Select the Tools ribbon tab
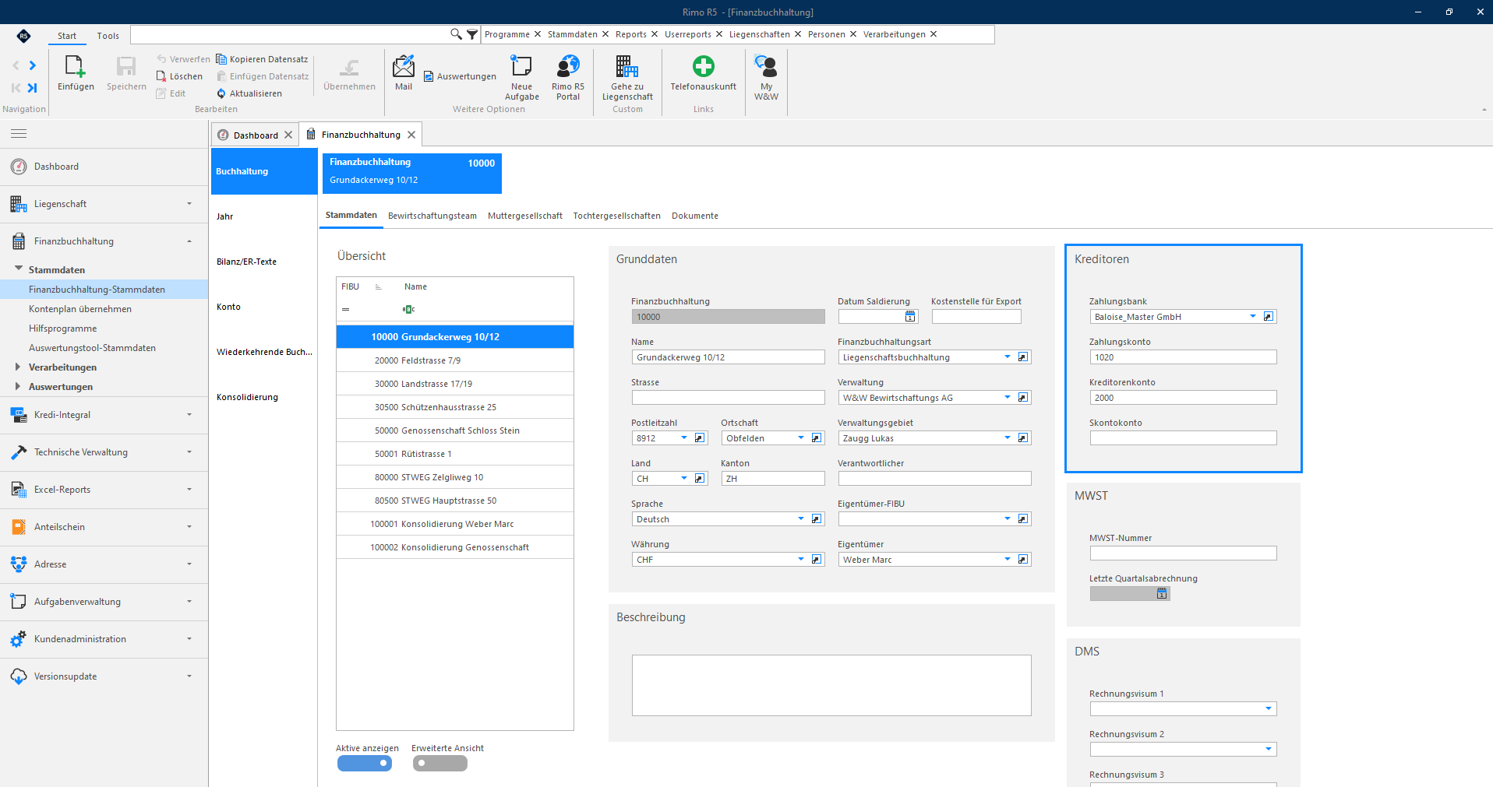 click(108, 36)
